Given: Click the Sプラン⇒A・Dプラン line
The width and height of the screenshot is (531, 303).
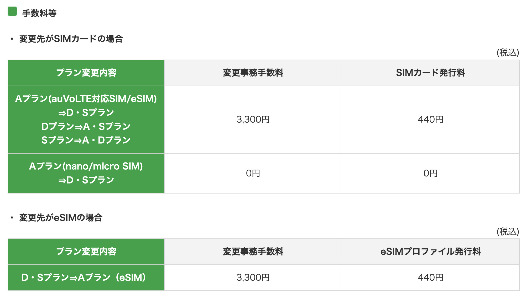Looking at the screenshot, I should (x=86, y=140).
